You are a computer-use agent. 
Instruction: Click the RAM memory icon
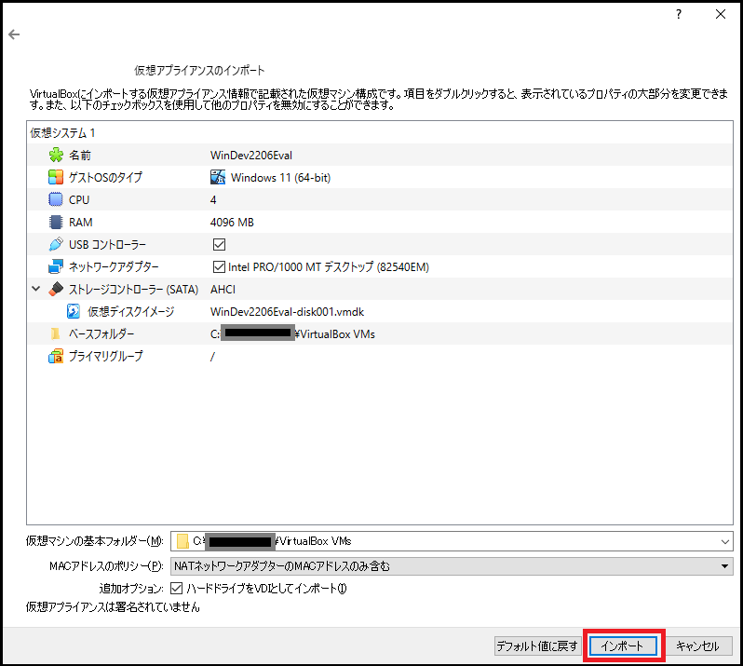[56, 222]
